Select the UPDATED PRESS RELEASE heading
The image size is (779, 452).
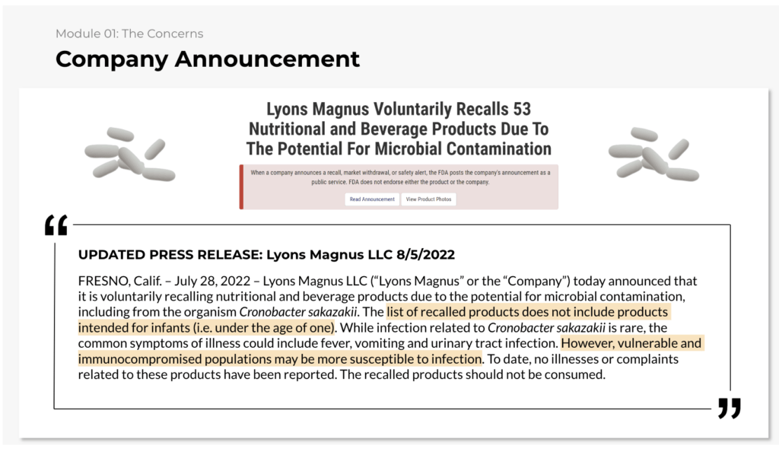pyautogui.click(x=266, y=254)
